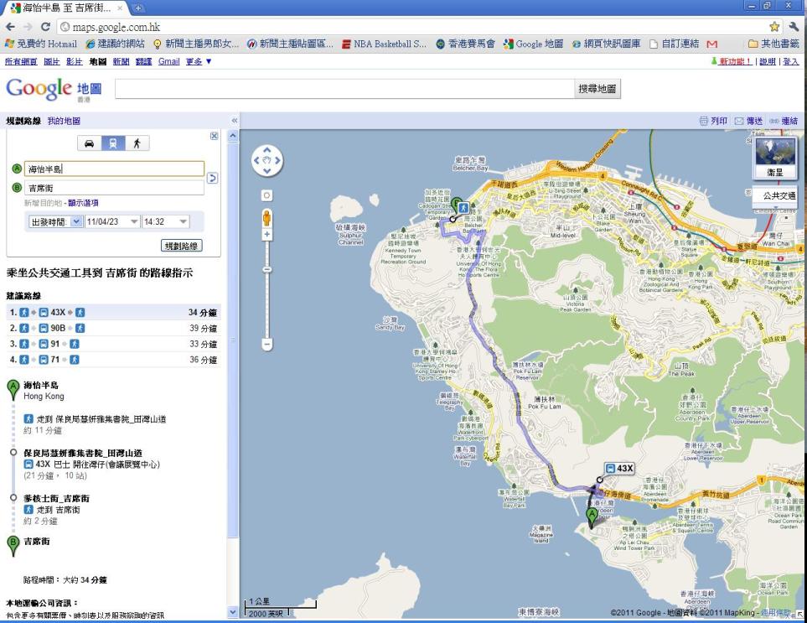Click the map pan navigation control
Image resolution: width=807 pixels, height=623 pixels.
tap(266, 160)
